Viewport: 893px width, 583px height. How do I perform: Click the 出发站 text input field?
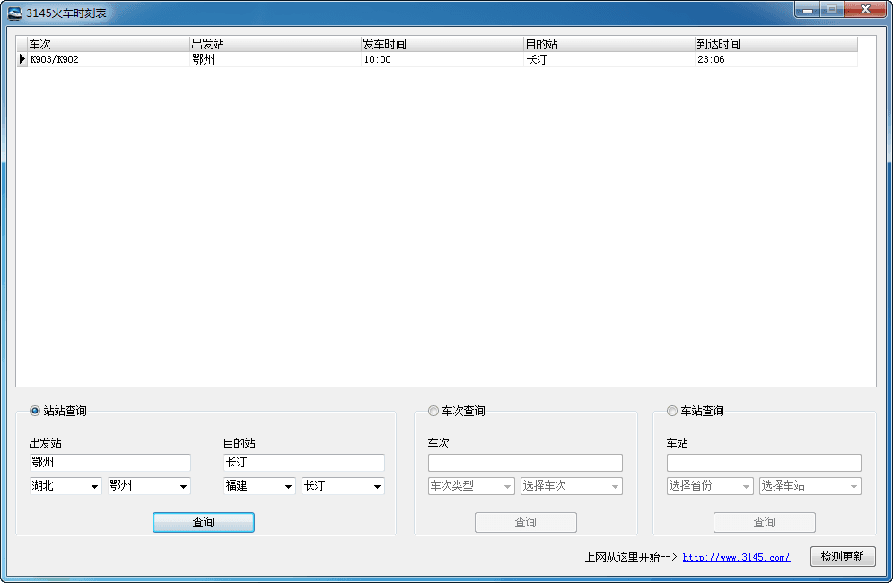click(109, 463)
